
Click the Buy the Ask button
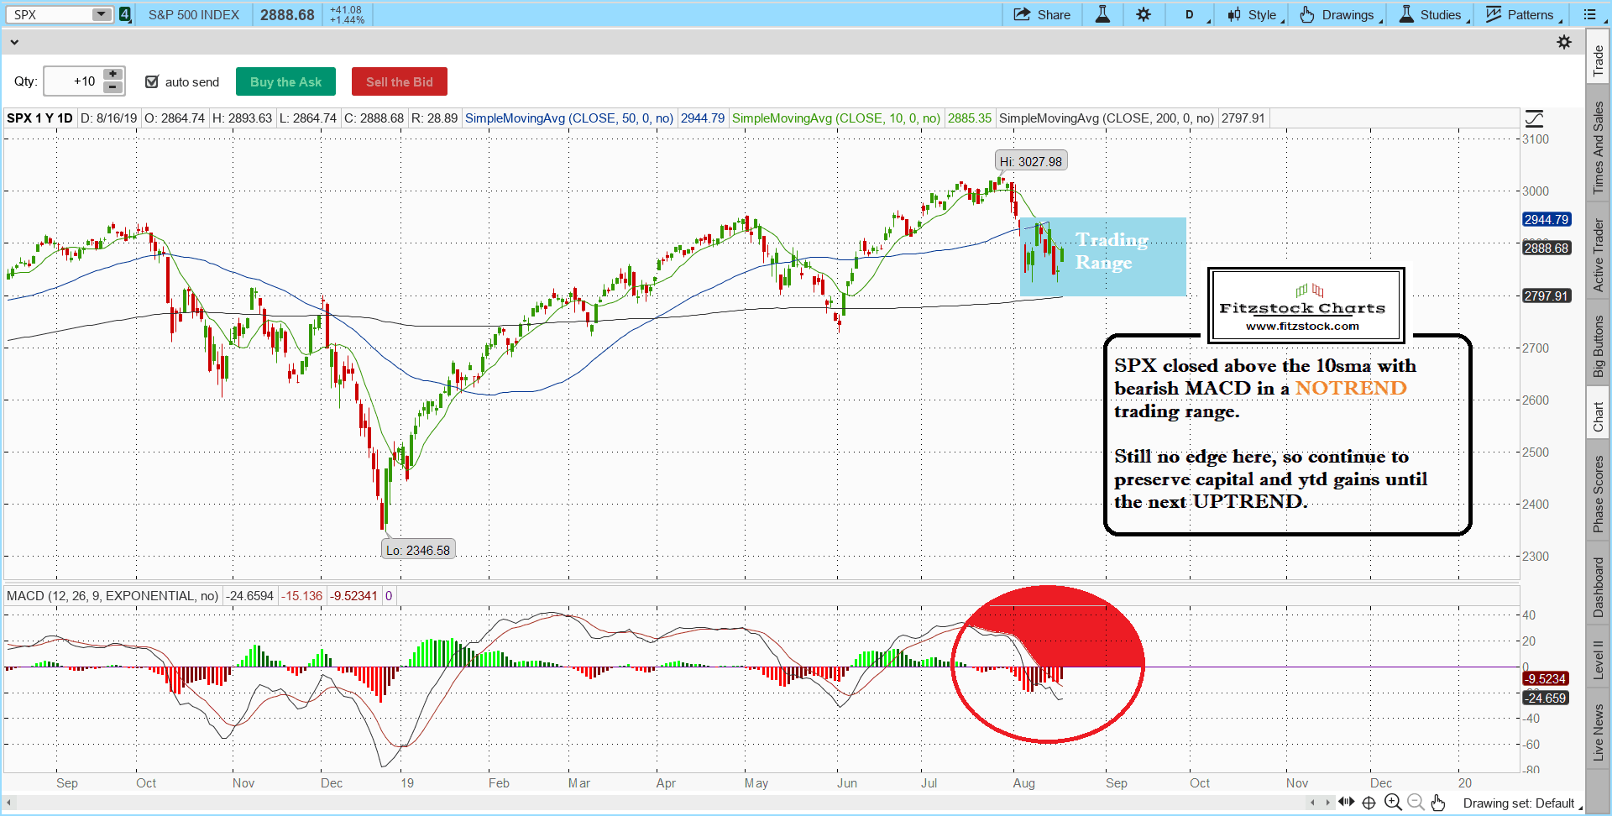[285, 81]
